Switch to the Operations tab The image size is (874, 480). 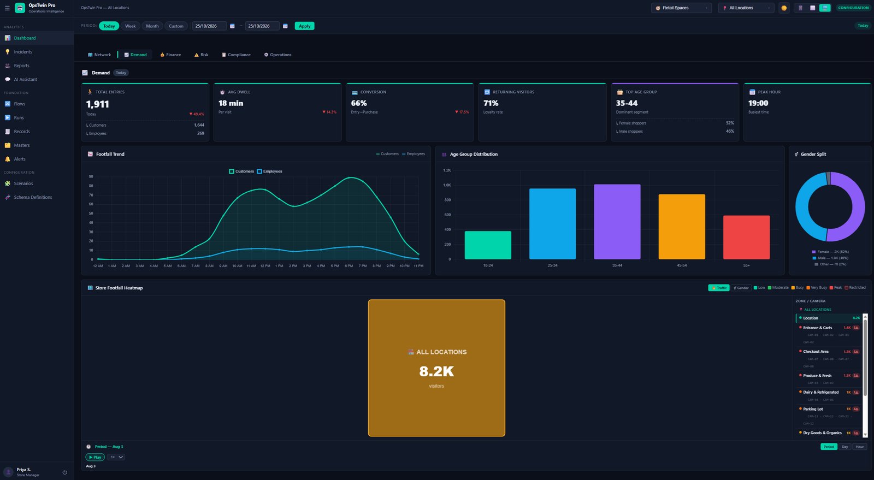pyautogui.click(x=277, y=55)
